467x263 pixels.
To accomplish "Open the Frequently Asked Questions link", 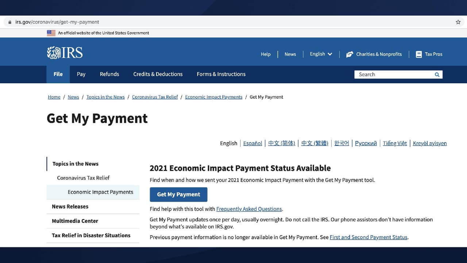I will tap(248, 209).
